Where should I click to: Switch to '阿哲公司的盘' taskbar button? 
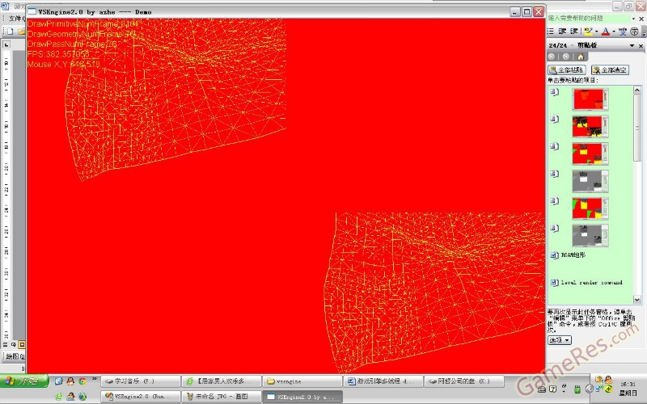click(464, 381)
